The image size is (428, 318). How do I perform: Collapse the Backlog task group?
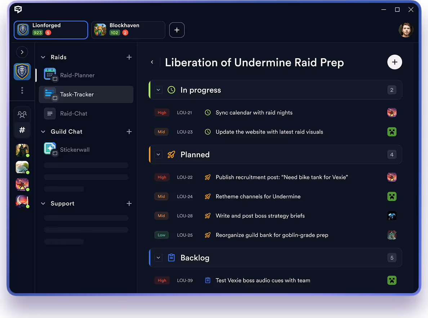point(159,258)
